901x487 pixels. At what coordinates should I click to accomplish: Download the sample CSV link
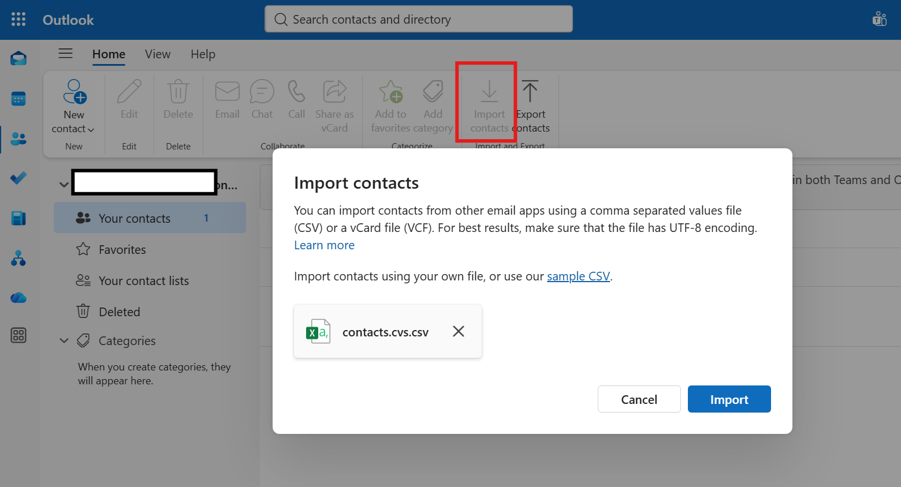(578, 276)
